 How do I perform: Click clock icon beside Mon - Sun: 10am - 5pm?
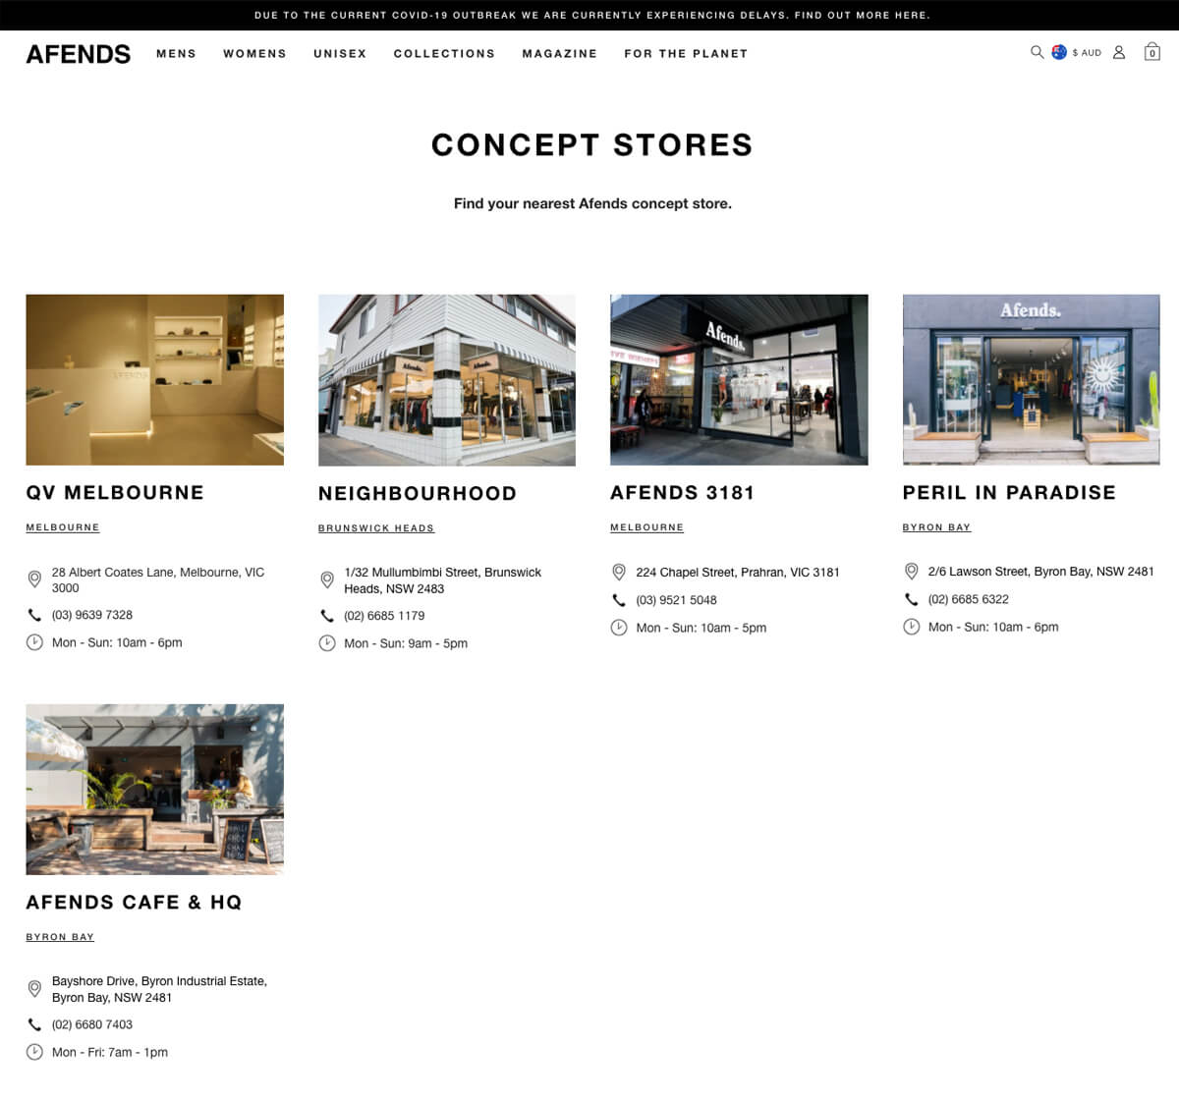point(619,628)
